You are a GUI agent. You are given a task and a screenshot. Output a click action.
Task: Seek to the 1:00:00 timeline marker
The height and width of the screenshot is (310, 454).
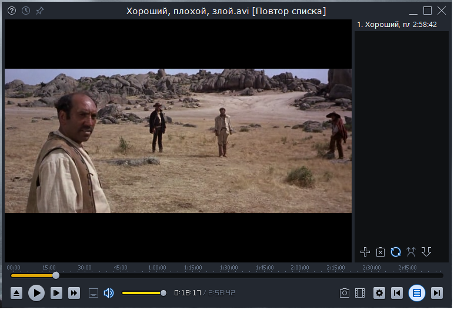(x=157, y=268)
